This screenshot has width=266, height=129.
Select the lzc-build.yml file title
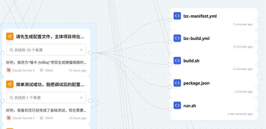[196, 38]
